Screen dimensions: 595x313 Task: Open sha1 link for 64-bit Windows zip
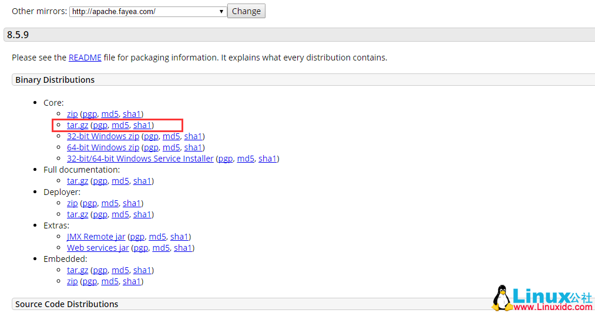[193, 147]
